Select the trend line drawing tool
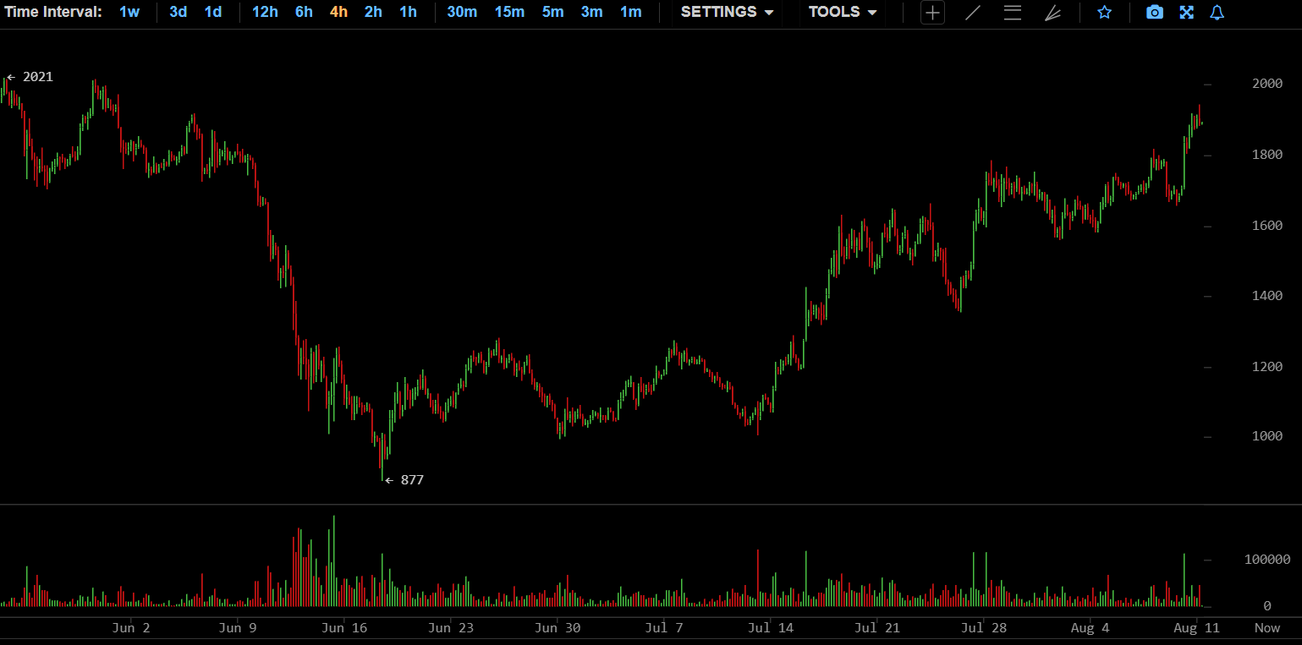The width and height of the screenshot is (1302, 645). [x=973, y=13]
